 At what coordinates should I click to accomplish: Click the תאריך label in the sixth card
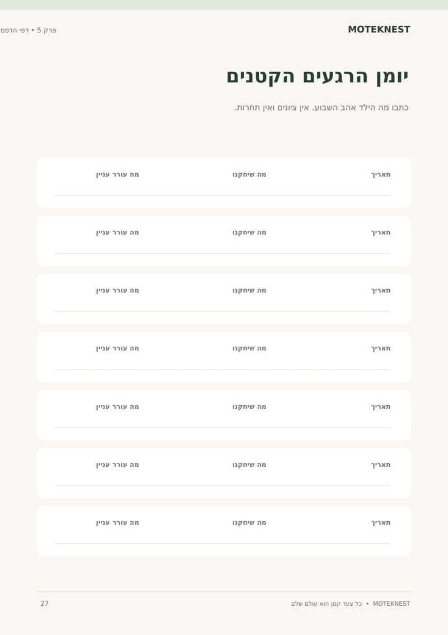(381, 465)
